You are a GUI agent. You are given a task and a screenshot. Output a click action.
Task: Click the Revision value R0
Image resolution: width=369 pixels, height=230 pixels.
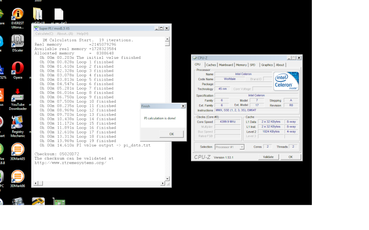click(x=291, y=105)
